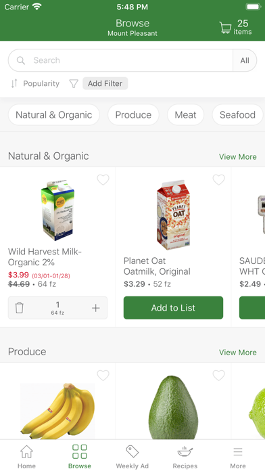Open the Popularity sort options
Image resolution: width=265 pixels, height=471 pixels.
pyautogui.click(x=35, y=83)
